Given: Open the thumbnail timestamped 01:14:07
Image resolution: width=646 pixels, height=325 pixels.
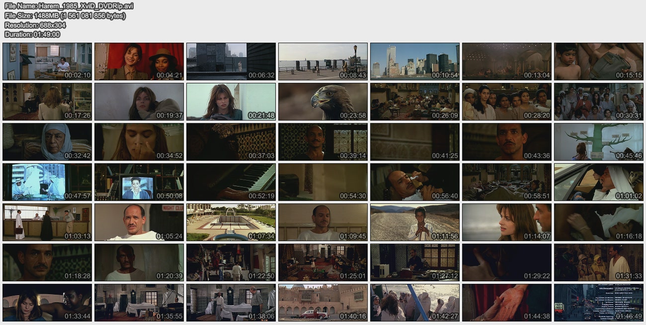Looking at the screenshot, I should point(507,222).
